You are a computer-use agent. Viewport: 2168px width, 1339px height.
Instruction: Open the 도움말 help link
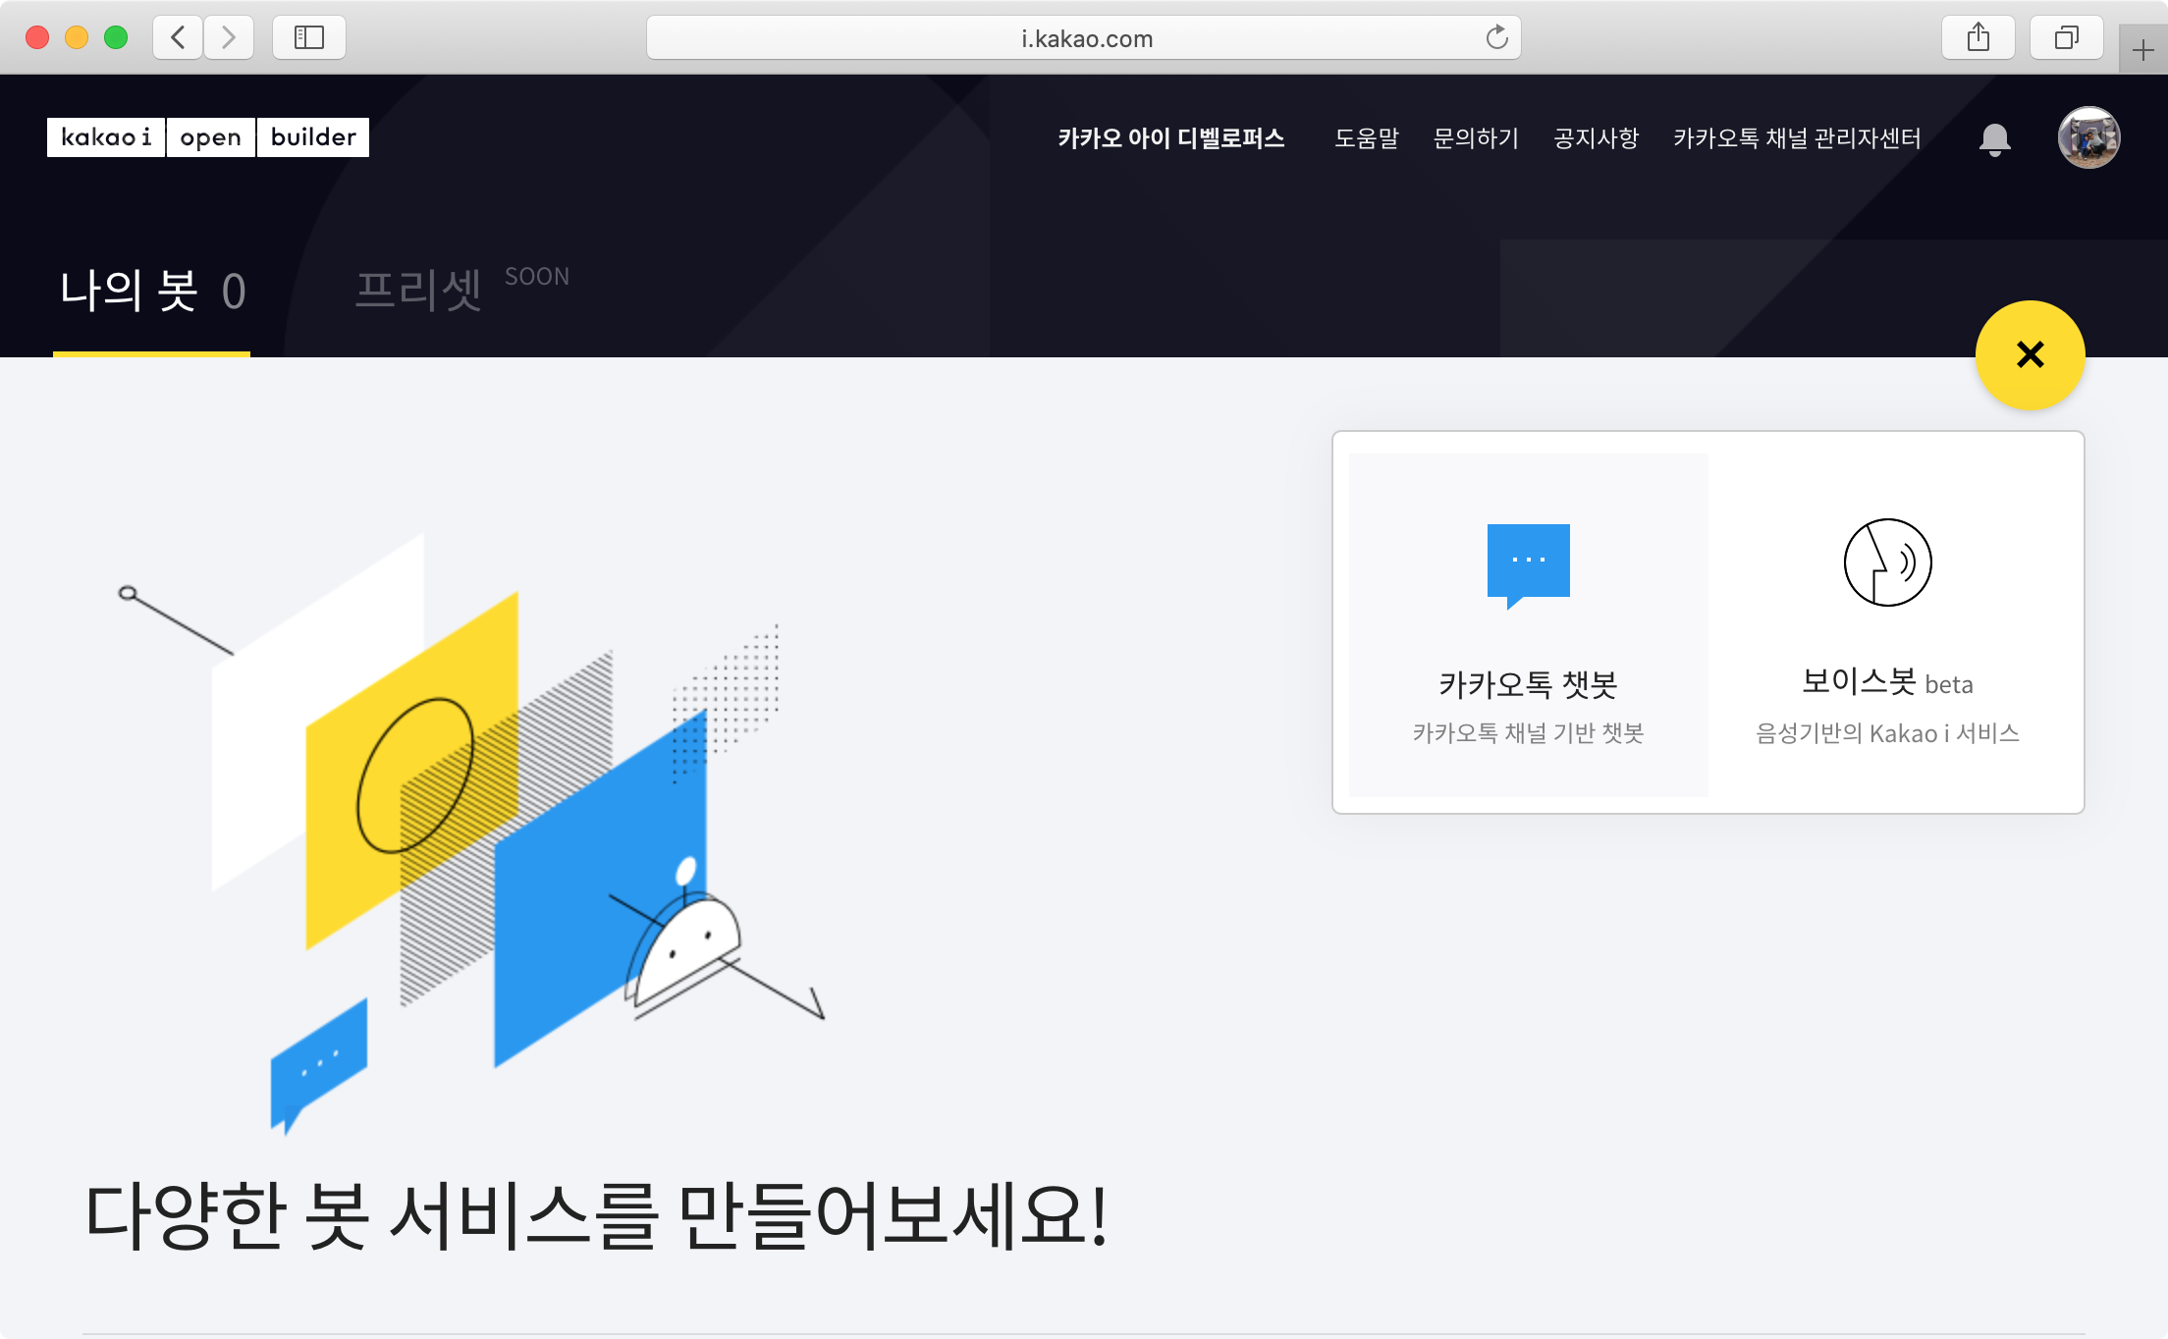tap(1366, 138)
